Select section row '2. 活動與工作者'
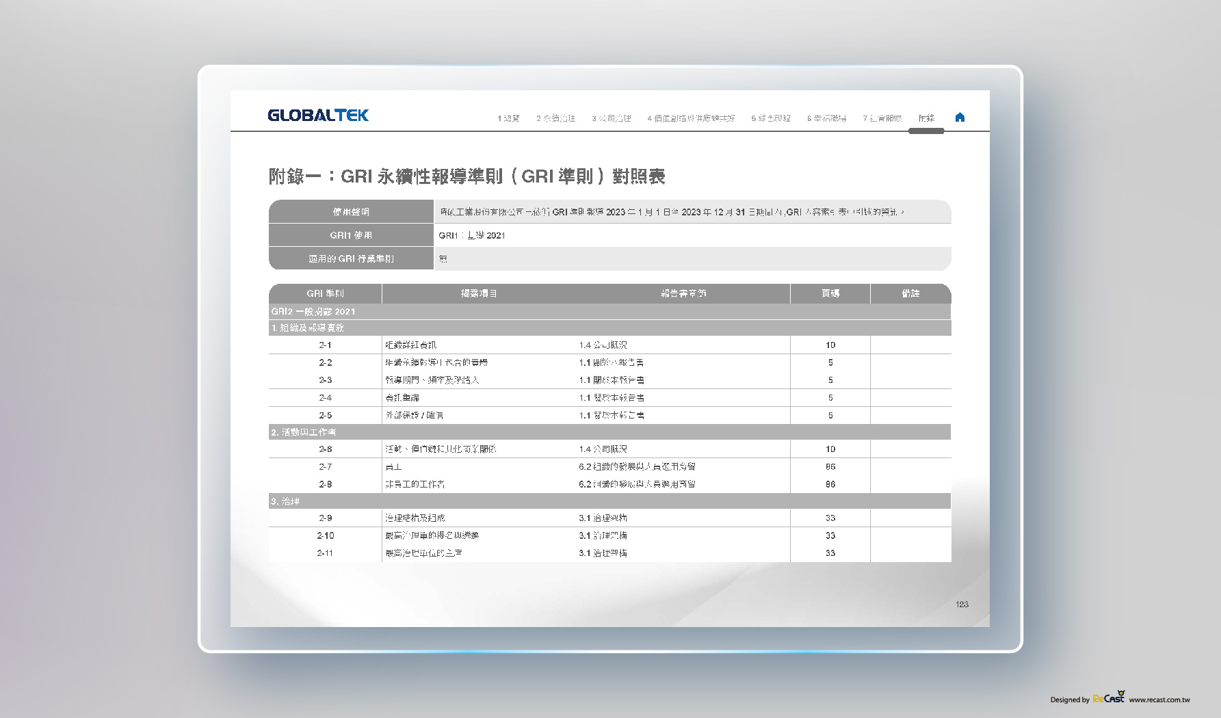The image size is (1221, 718). [x=609, y=432]
